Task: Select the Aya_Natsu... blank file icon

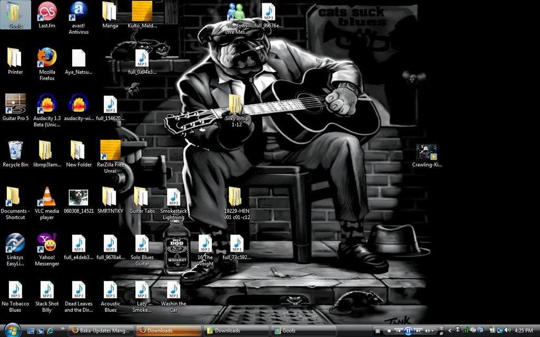Action: (x=79, y=61)
